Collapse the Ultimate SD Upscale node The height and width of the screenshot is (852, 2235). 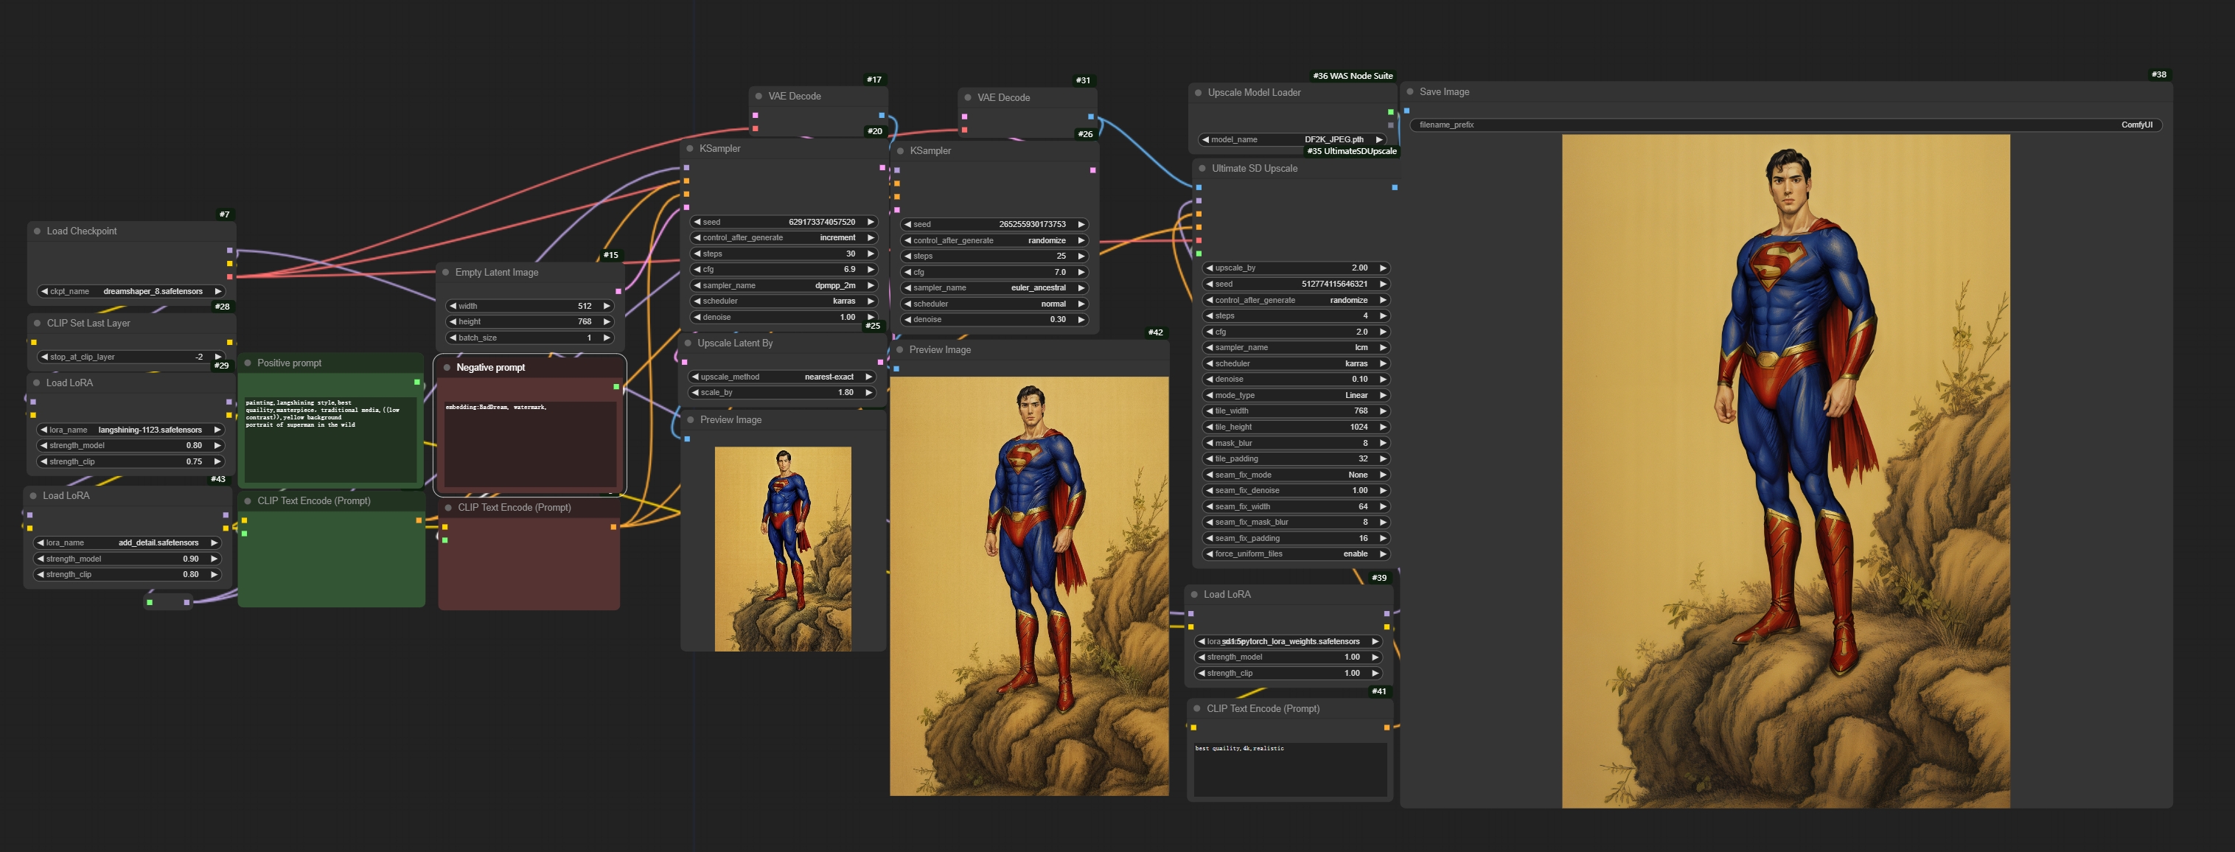coord(1202,168)
